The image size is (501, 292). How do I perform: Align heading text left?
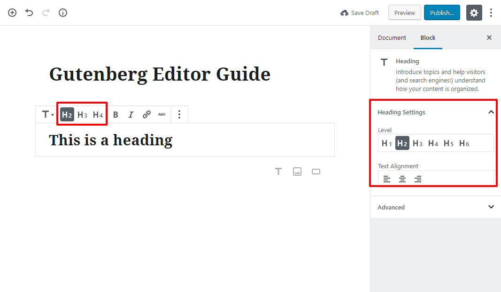pos(386,179)
